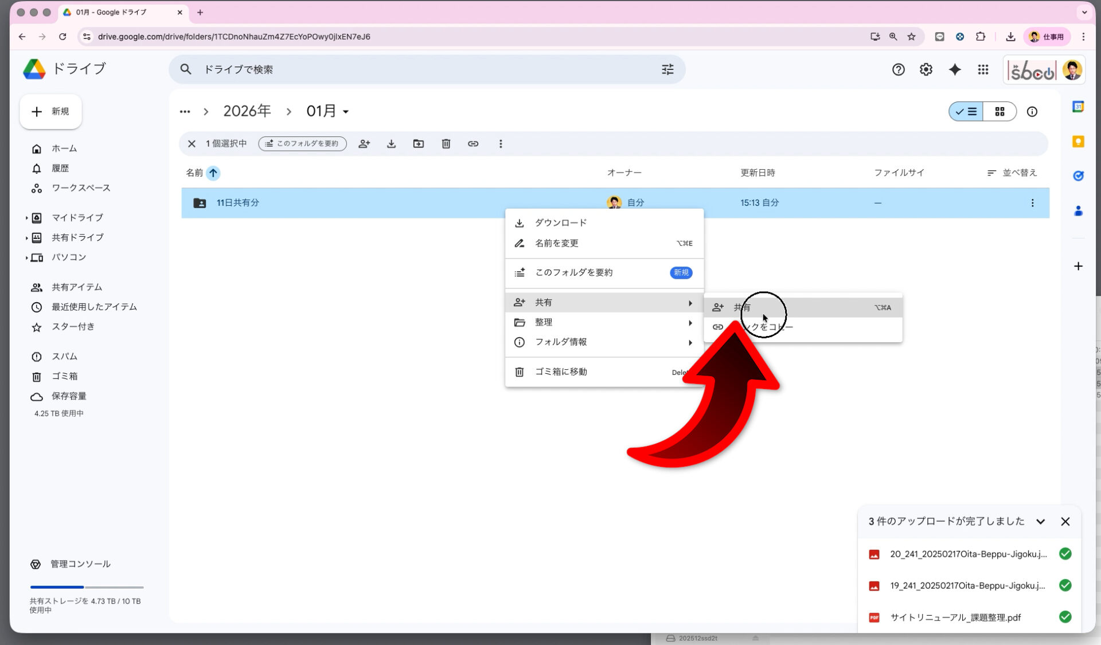
Task: Copy link using the link toolbar icon
Action: coord(474,144)
